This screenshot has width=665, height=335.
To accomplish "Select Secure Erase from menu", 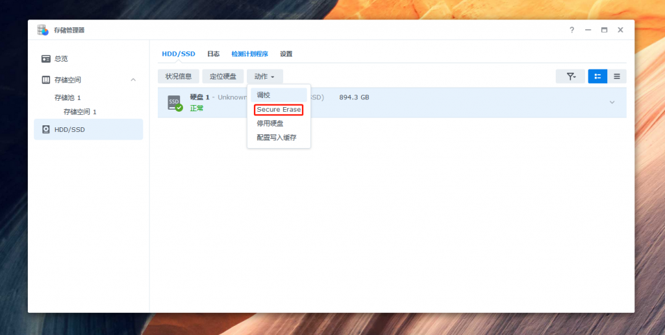I will 279,110.
